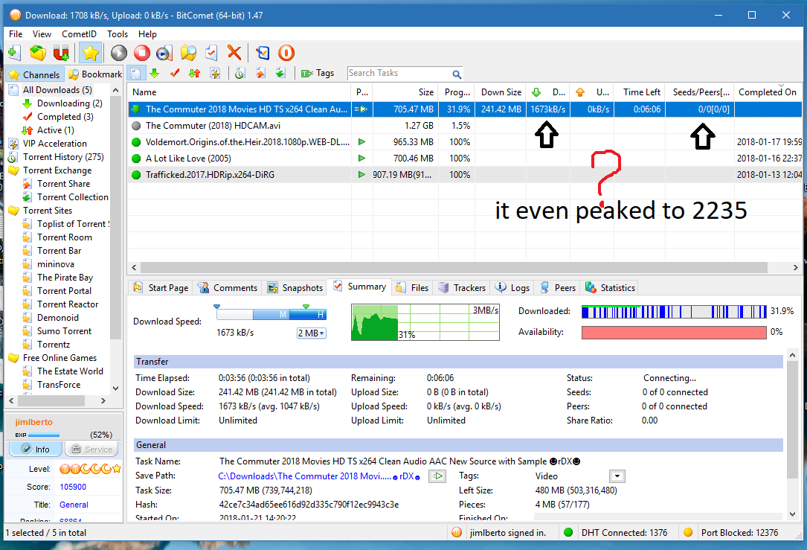Select the A Lot Like Love (2005) row
Screen dimensions: 807x550
(464, 158)
